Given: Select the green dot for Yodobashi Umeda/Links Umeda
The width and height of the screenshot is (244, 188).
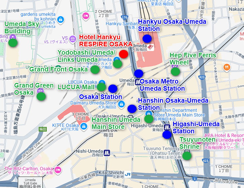Looking at the screenshot, I should pos(117,64).
